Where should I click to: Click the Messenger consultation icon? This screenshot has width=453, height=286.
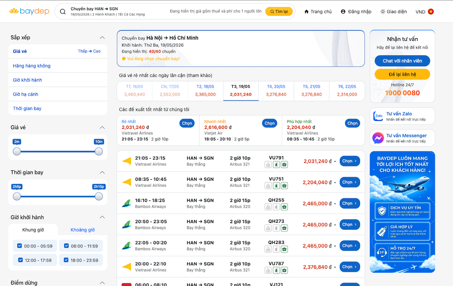click(378, 138)
